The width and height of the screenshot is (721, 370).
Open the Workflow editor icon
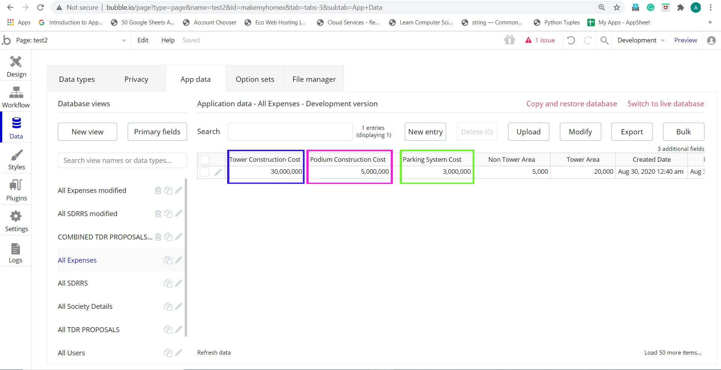click(x=16, y=97)
